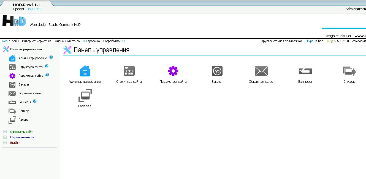Open help icon next to sidebar Баннеры
This screenshot has width=366, height=179.
tap(35, 101)
